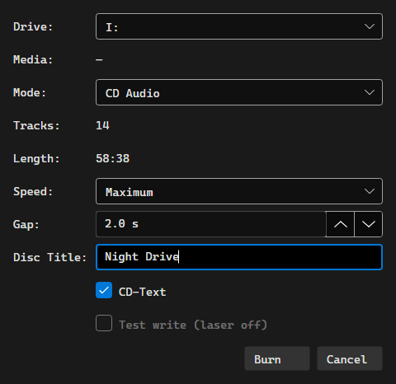Viewport: 396px width, 384px height.
Task: Click the Length value 58:38
Action: 113,158
